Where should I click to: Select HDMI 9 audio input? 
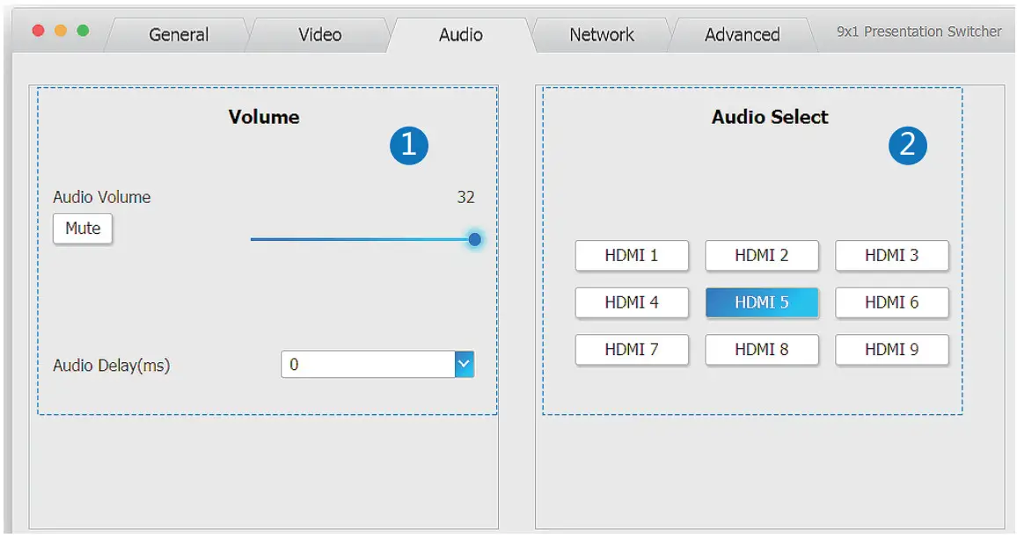click(892, 349)
